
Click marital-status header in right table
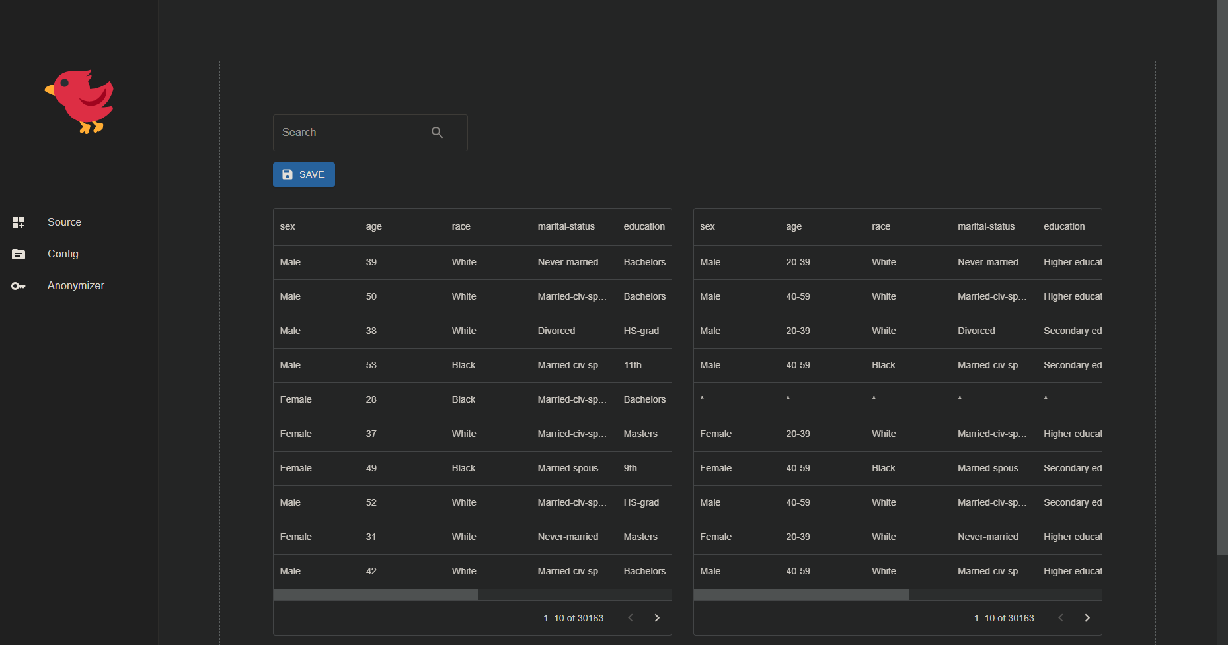pyautogui.click(x=985, y=226)
